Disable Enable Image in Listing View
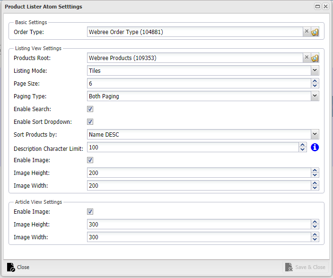Screen dimensions: 333x278 [x=90, y=160]
